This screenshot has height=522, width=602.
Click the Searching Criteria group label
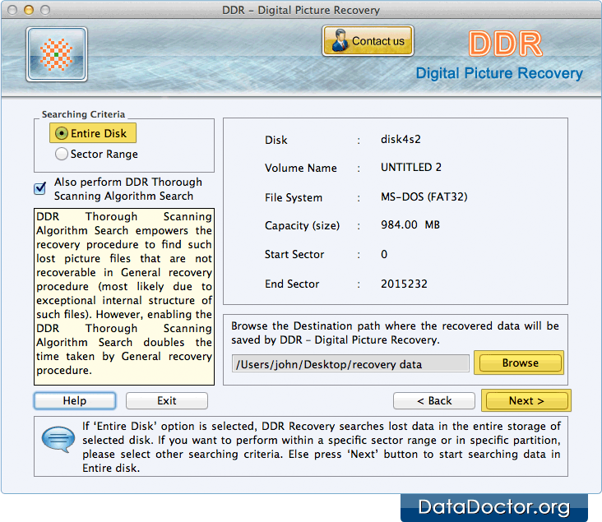click(83, 114)
